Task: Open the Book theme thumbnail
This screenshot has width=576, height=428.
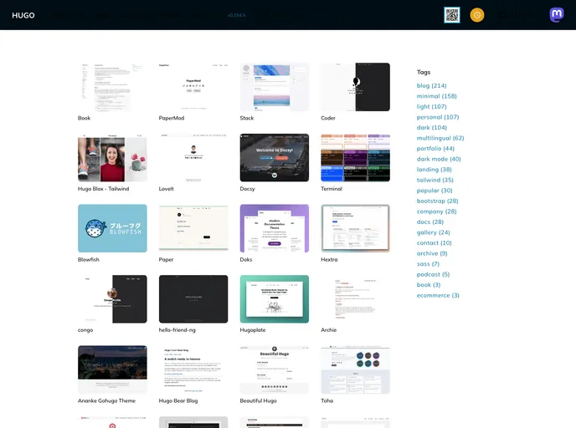Action: click(x=112, y=87)
